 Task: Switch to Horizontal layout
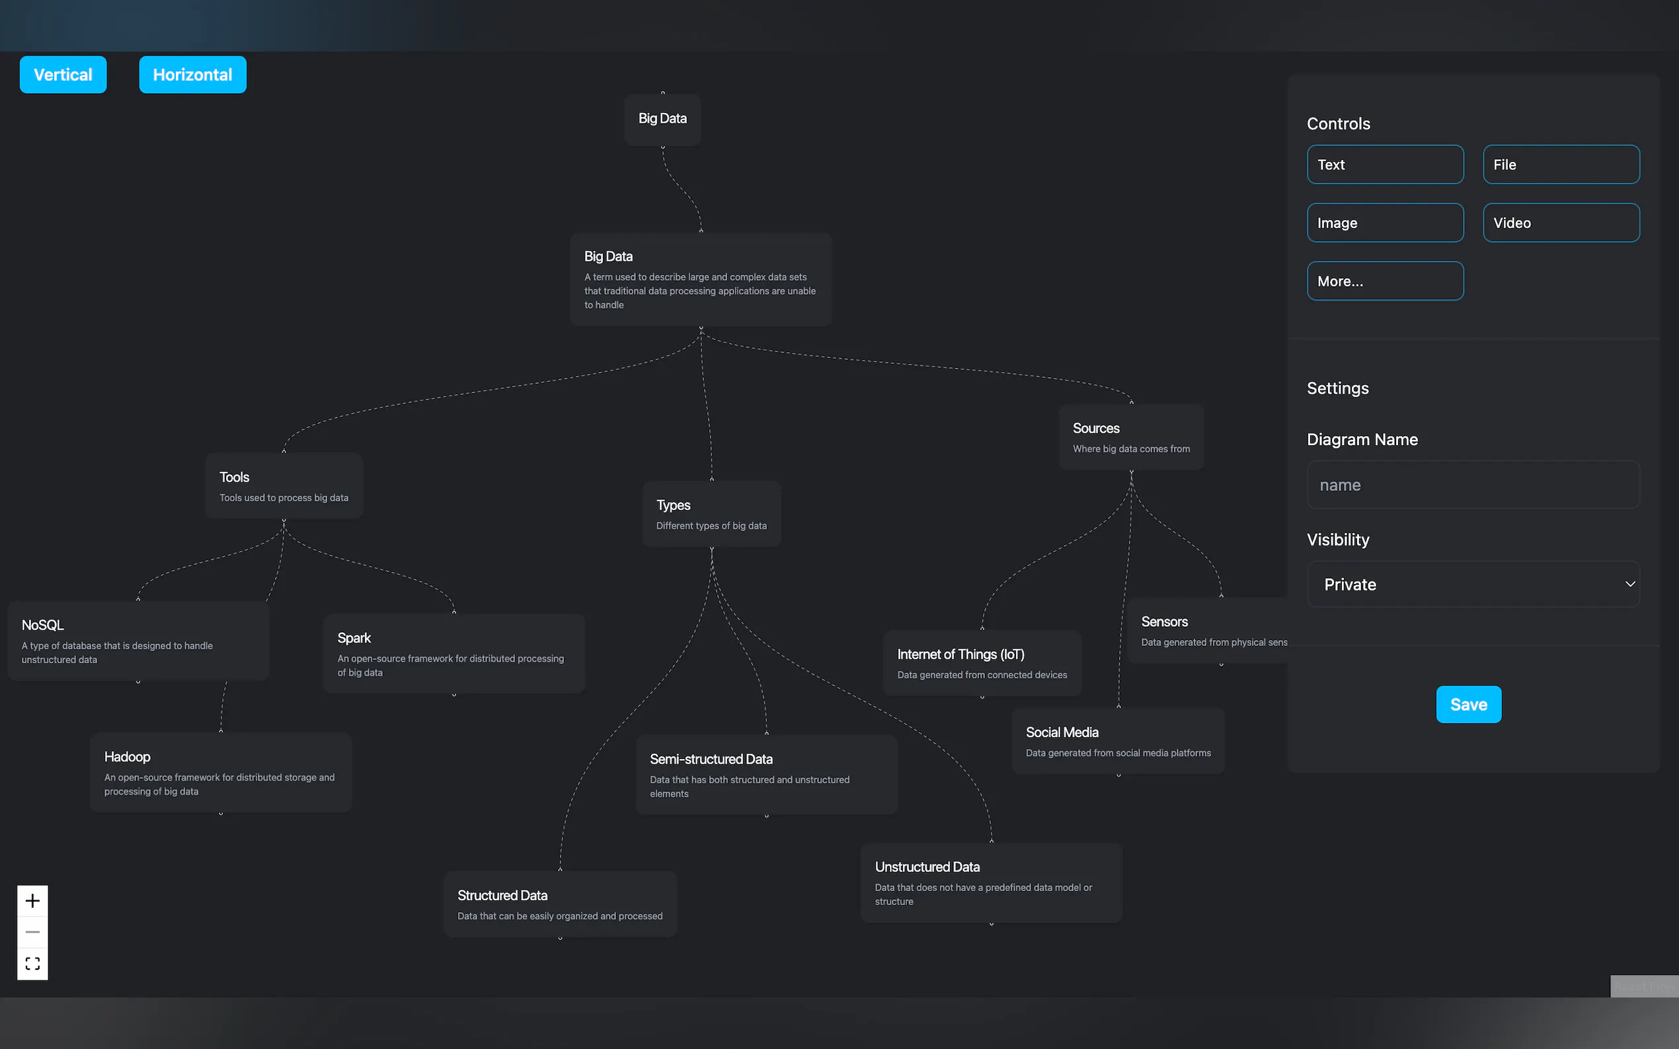(192, 74)
